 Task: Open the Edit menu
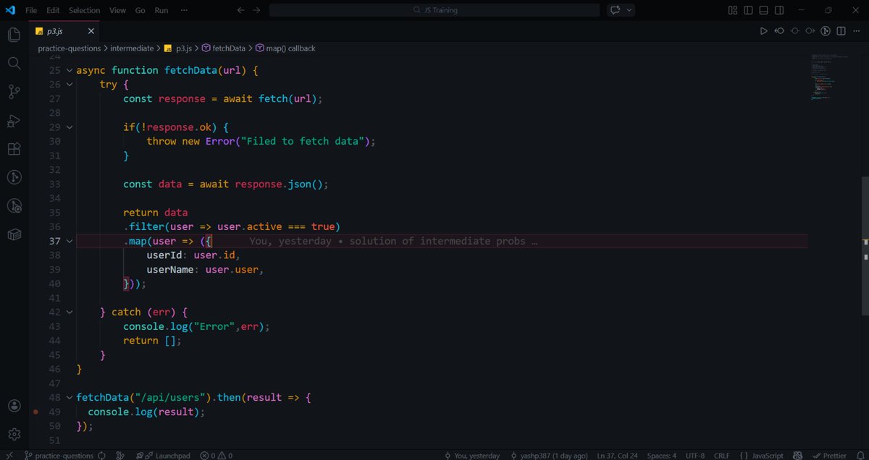(x=53, y=10)
